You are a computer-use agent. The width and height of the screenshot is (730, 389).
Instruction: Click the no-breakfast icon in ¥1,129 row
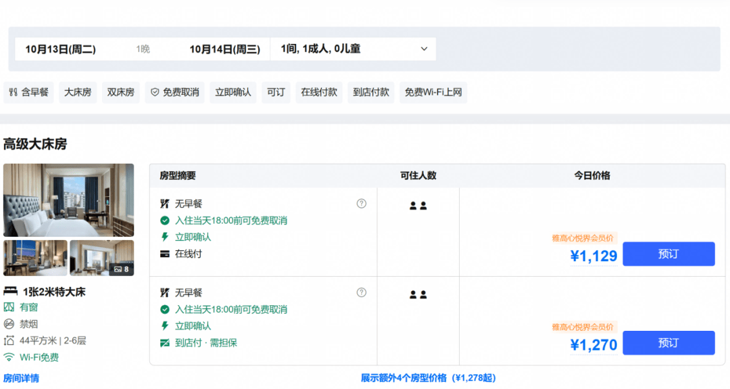tap(165, 204)
